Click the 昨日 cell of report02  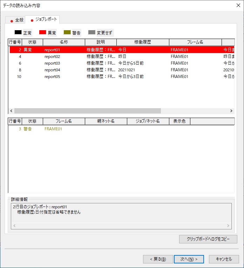pyautogui.click(x=122, y=57)
